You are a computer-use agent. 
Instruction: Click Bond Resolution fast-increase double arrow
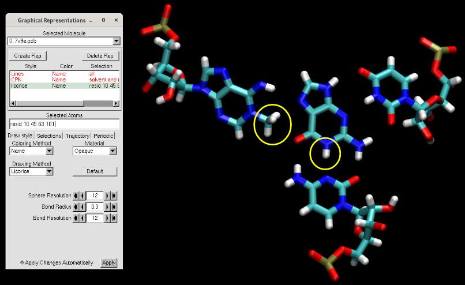(114, 218)
